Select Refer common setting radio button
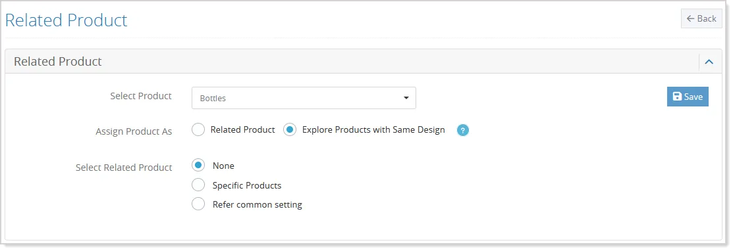 [x=198, y=204]
